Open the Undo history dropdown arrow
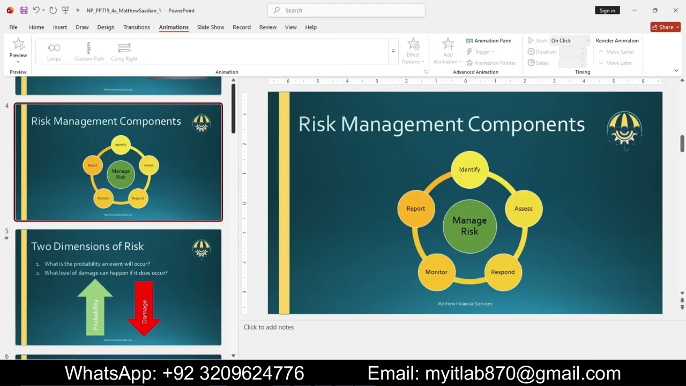The height and width of the screenshot is (386, 686). tap(43, 10)
